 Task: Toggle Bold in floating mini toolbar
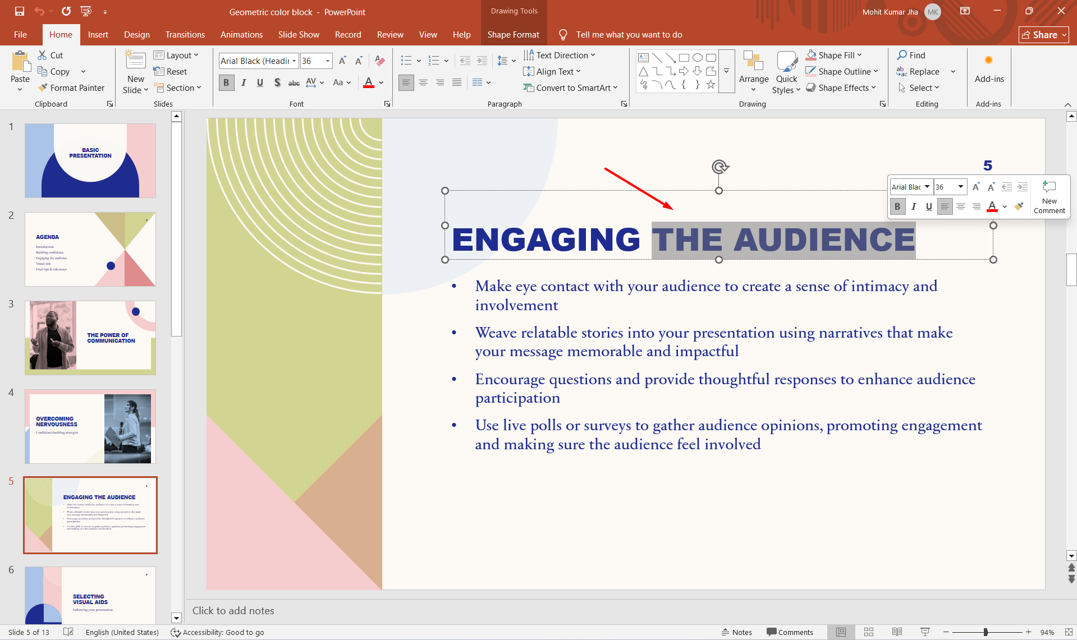tap(897, 206)
